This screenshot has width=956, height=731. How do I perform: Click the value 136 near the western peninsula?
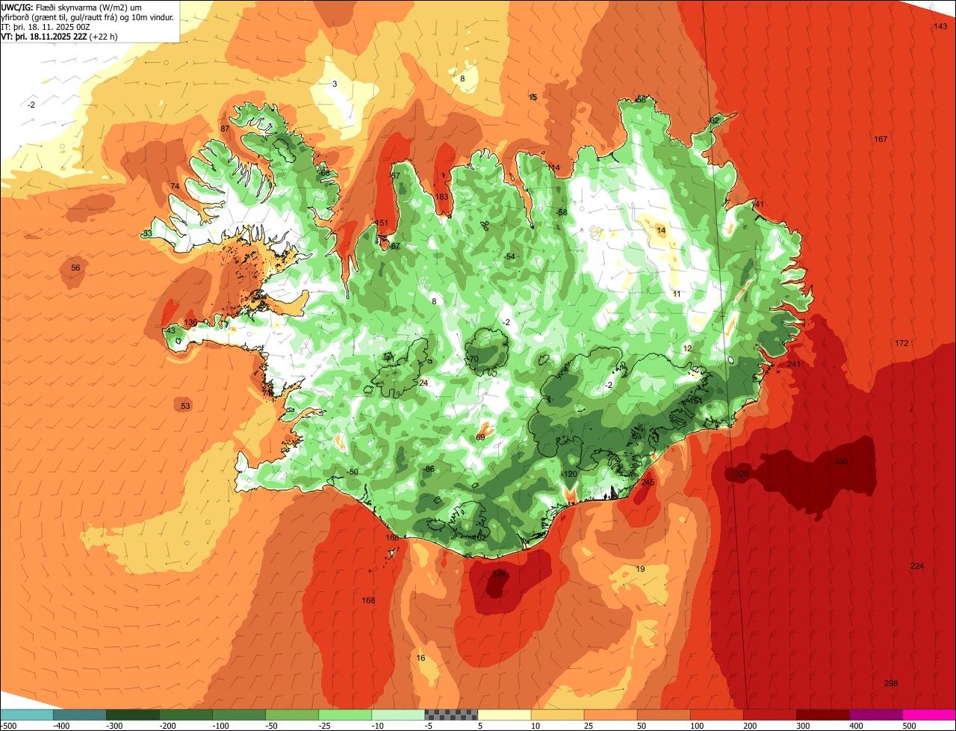coord(190,323)
